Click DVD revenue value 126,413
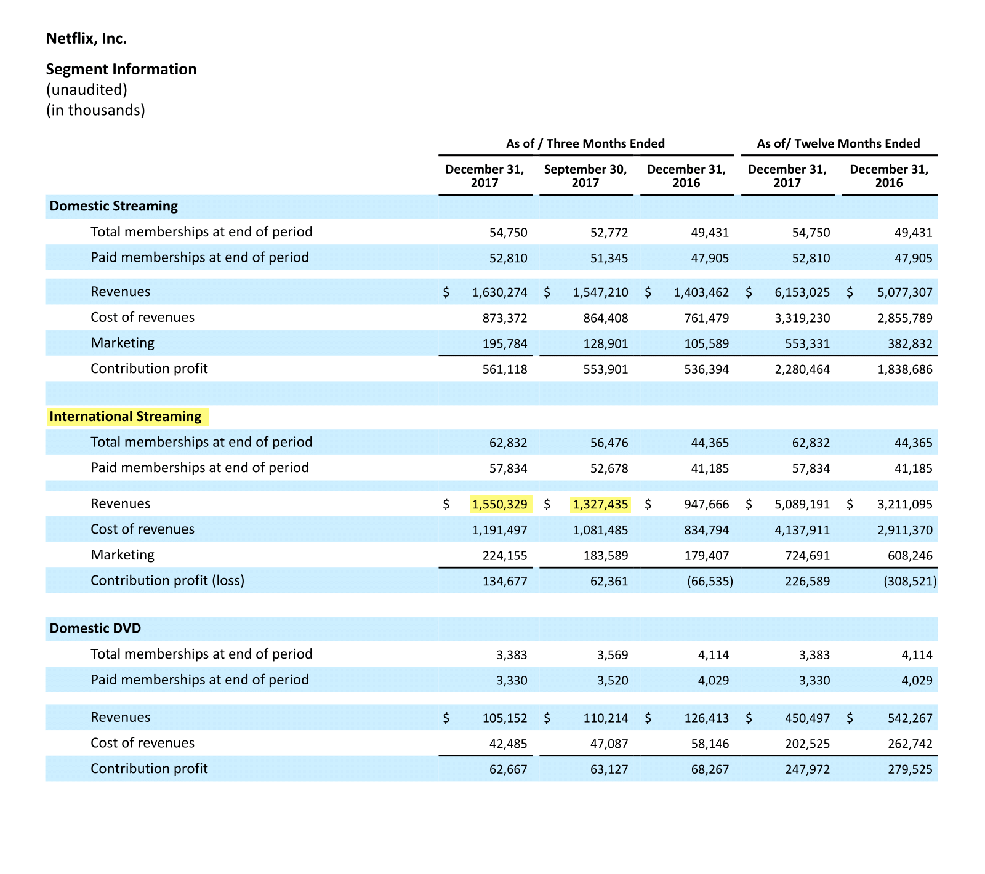Viewport: 985px width, 874px height. pos(707,718)
